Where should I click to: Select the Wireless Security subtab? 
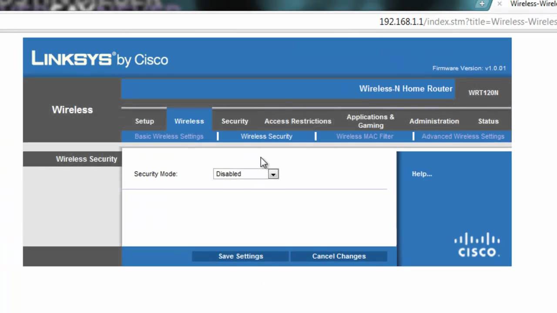[x=266, y=136]
